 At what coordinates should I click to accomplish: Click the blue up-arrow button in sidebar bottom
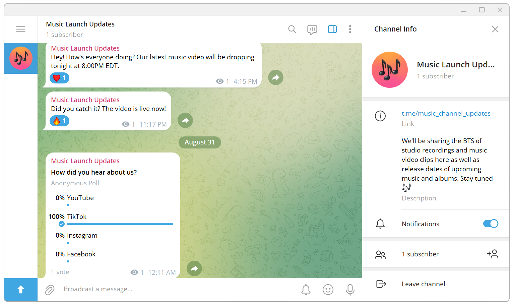[21, 290]
